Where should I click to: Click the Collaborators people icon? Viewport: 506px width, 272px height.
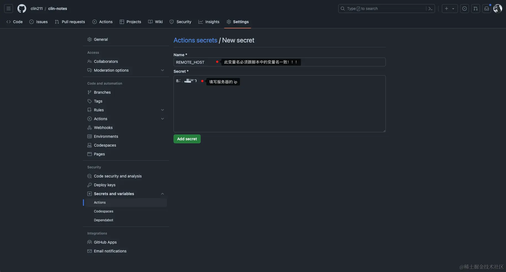90,61
